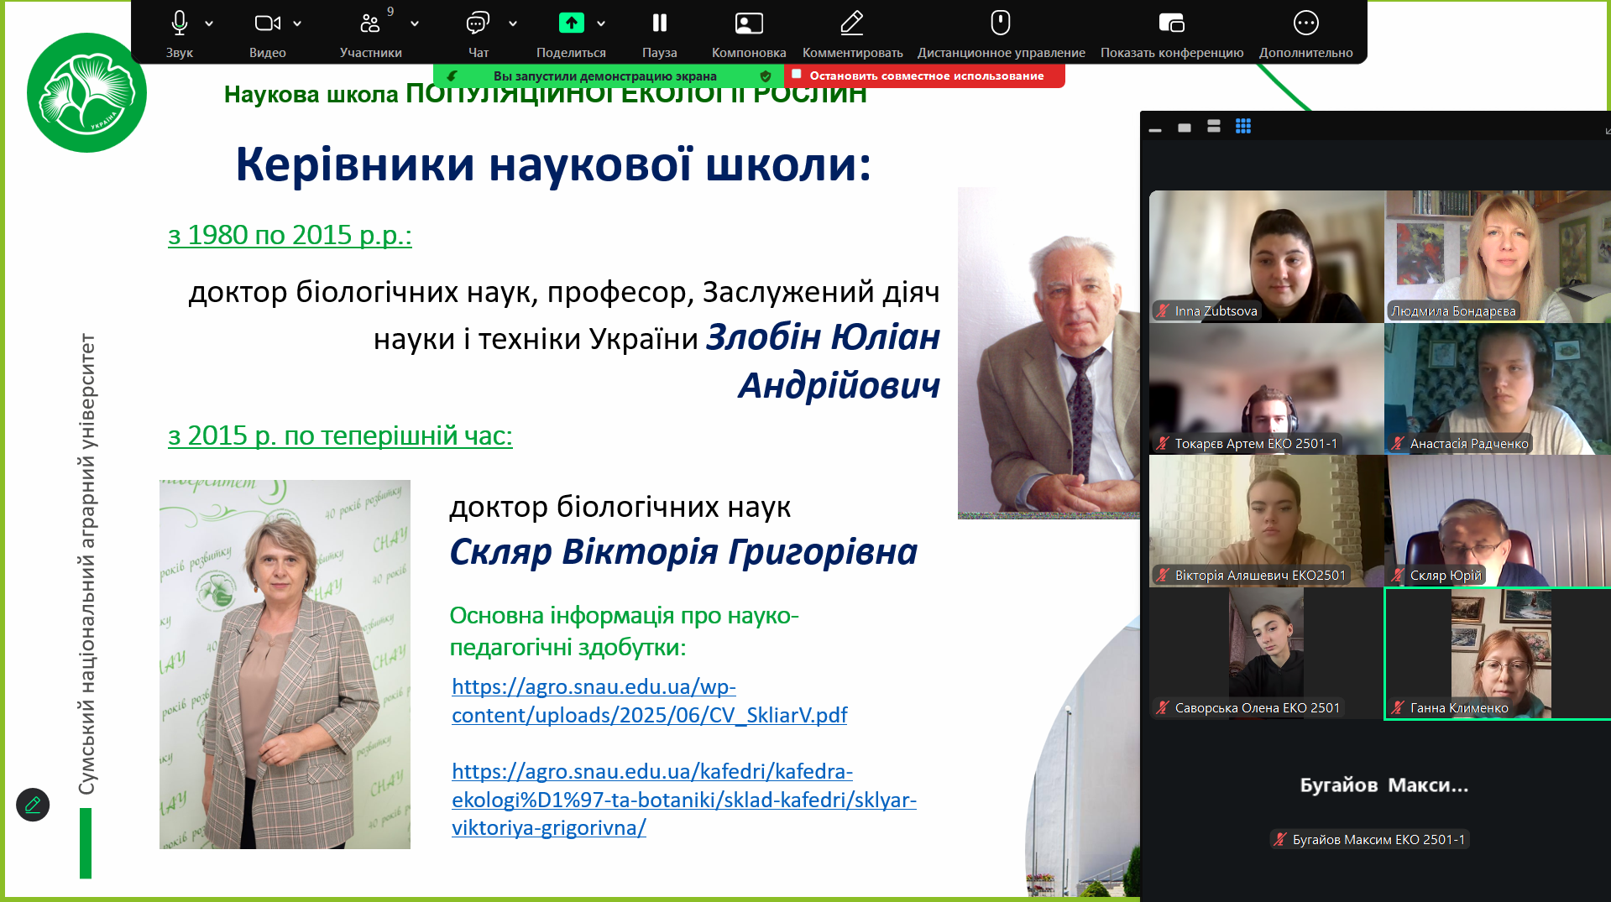Expand the video options arrow beside Видео
The image size is (1611, 902).
pos(297,23)
